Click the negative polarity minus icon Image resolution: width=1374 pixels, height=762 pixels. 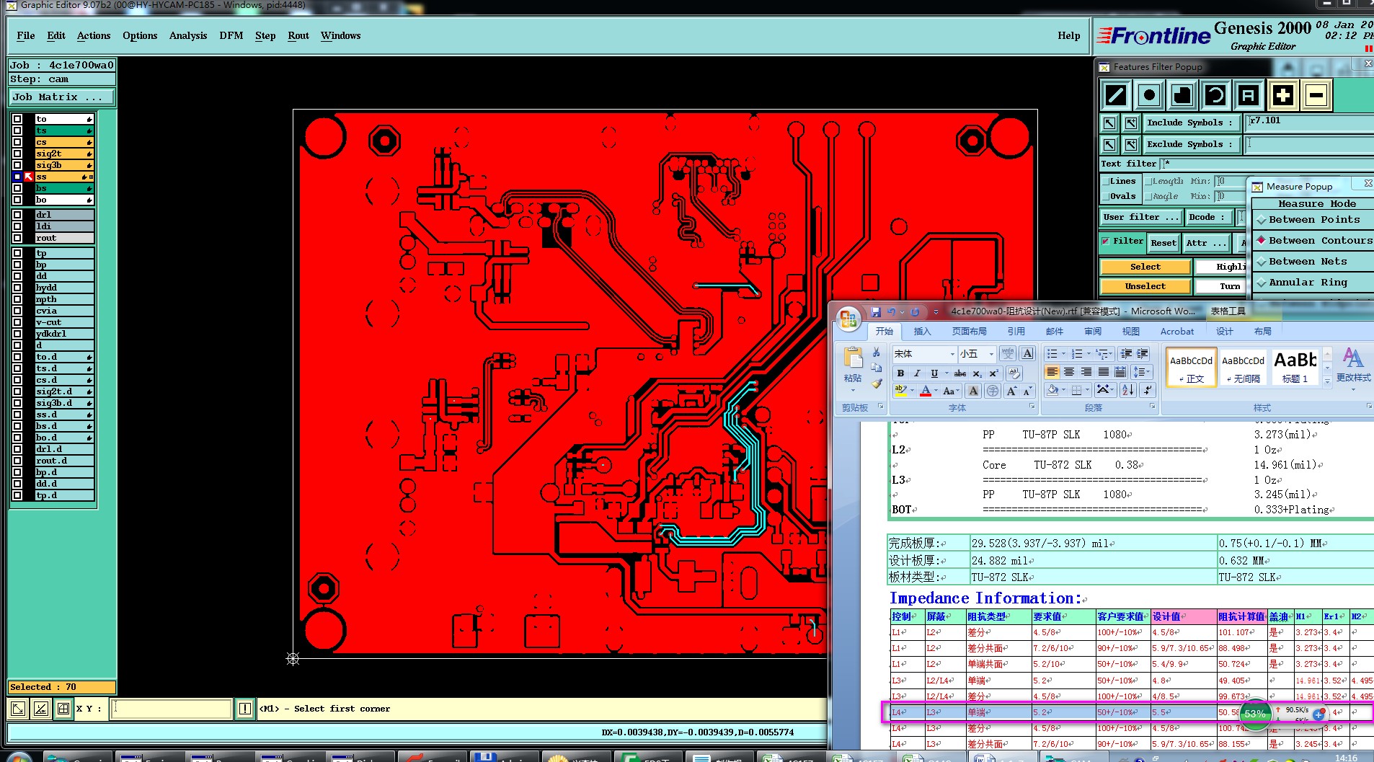click(1316, 95)
